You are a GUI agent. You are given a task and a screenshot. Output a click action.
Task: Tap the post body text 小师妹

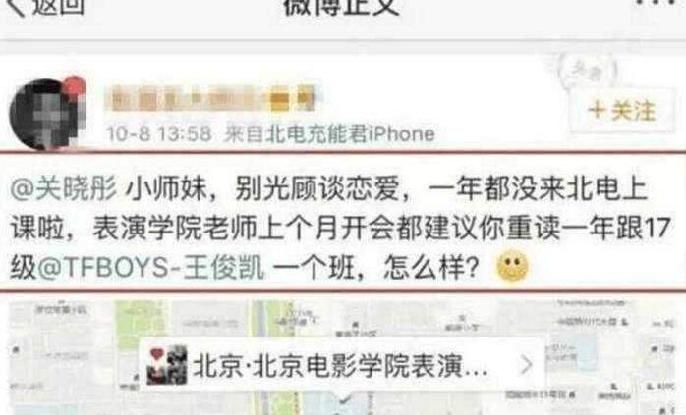click(167, 189)
